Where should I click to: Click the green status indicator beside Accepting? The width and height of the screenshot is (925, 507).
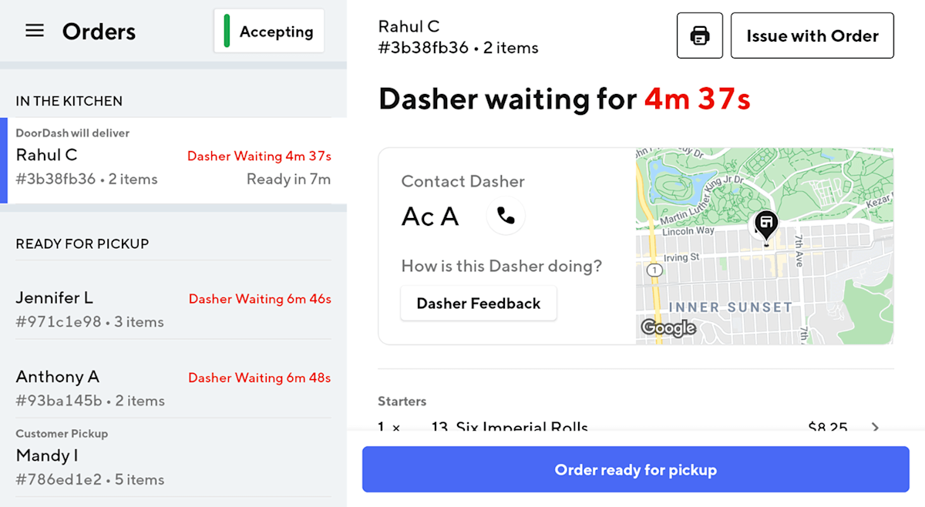226,31
